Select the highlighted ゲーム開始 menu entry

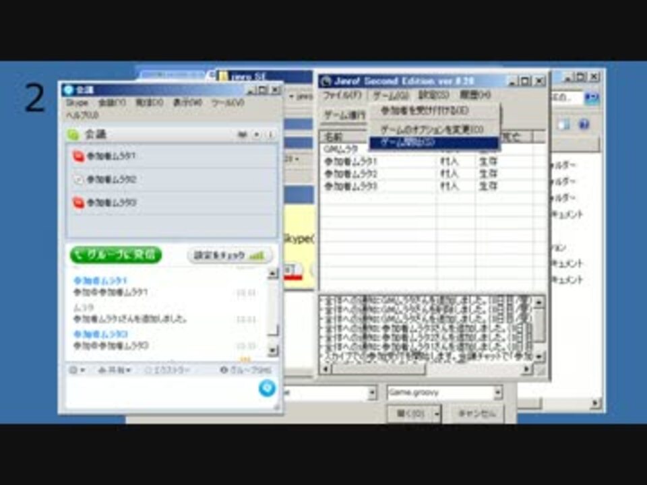(434, 143)
